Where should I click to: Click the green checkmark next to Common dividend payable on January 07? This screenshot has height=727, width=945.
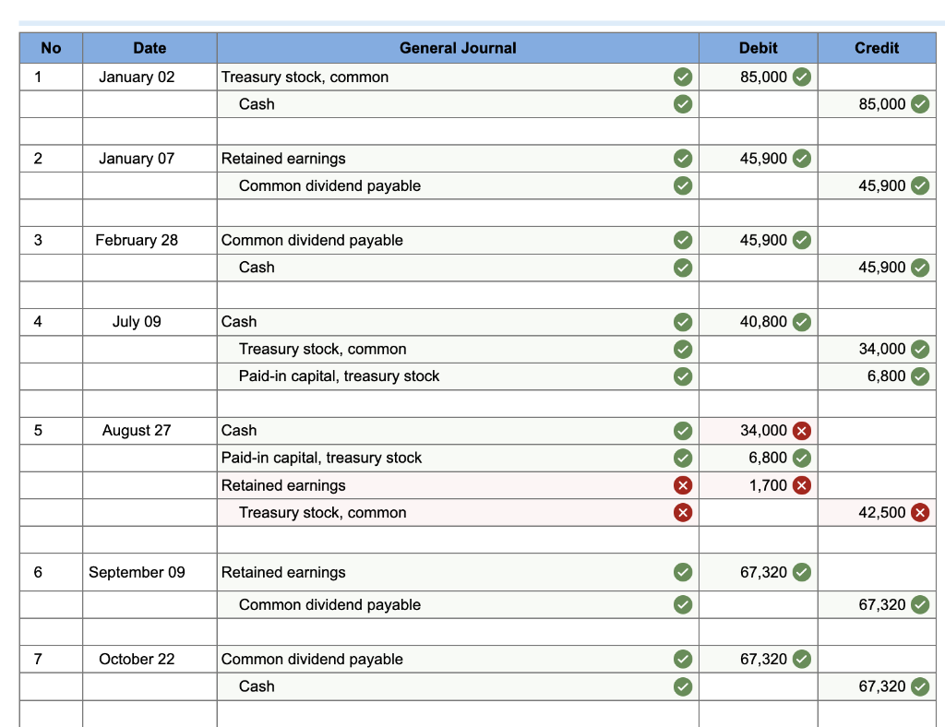click(683, 185)
